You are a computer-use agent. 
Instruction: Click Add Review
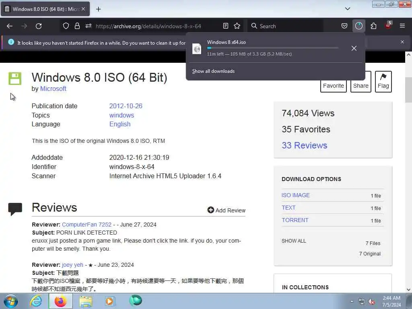click(226, 210)
